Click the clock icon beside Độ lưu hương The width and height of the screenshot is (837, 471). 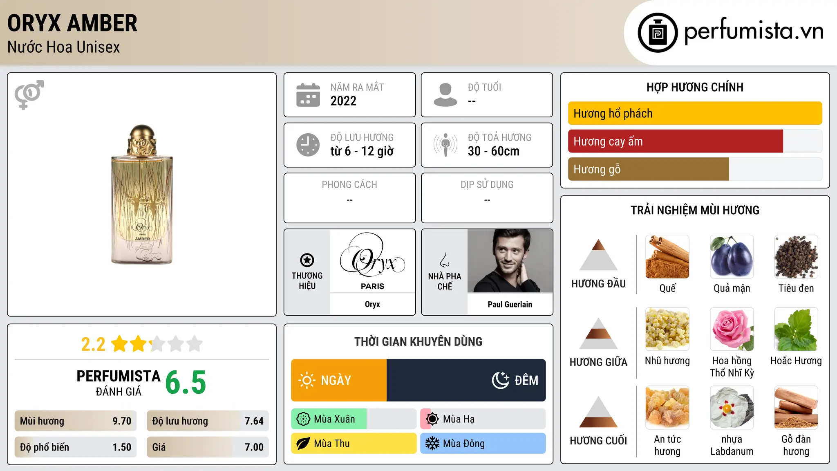pos(308,145)
